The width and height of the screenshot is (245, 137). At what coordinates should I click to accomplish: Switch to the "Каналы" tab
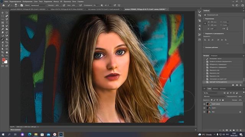pyautogui.click(x=215, y=89)
